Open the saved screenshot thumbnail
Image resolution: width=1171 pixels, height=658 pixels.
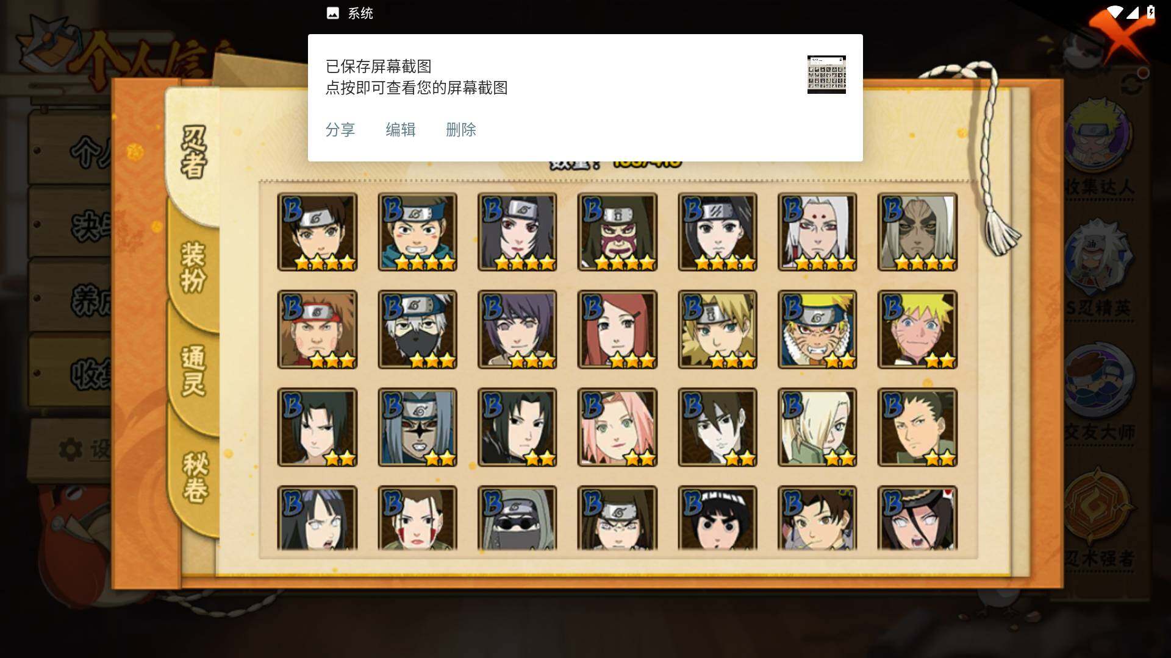(x=826, y=74)
